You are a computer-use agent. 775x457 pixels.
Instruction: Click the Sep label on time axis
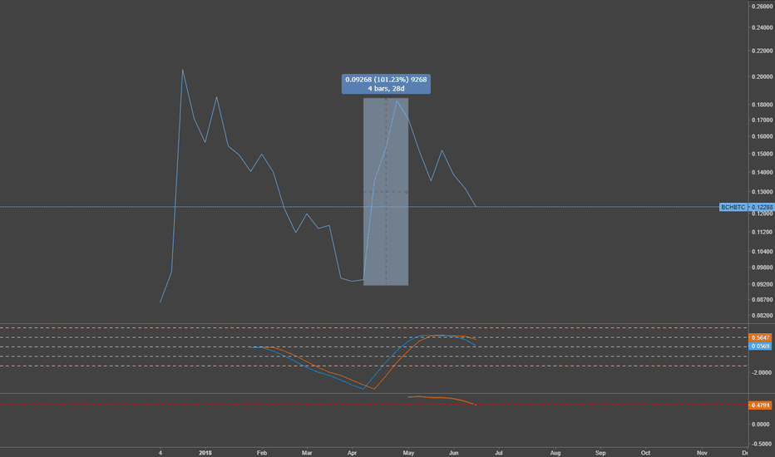pos(600,453)
